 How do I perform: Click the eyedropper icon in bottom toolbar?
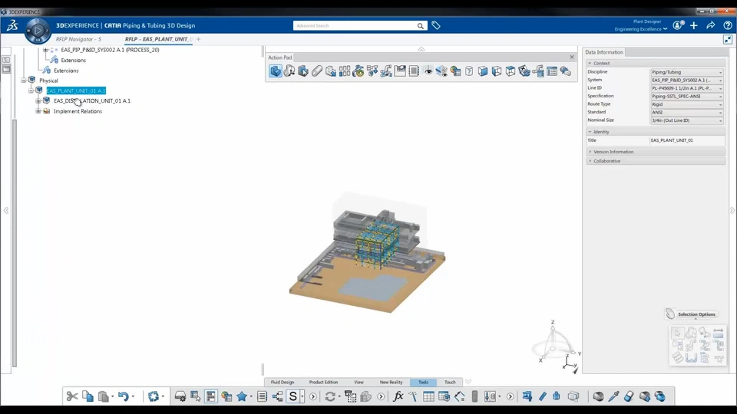[x=613, y=396]
